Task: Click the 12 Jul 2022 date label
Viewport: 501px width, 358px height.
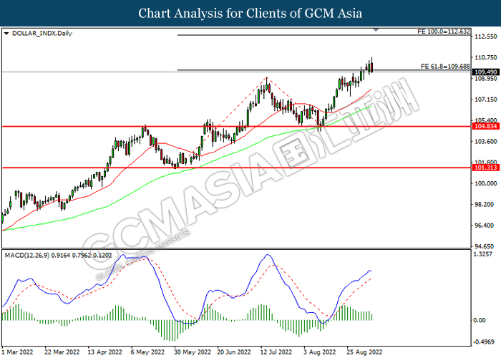Action: (276, 352)
